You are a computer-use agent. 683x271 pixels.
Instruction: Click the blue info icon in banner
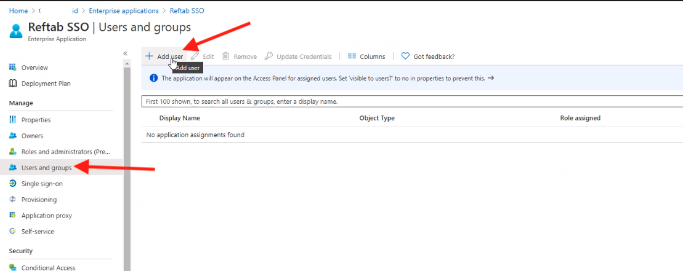tap(153, 78)
